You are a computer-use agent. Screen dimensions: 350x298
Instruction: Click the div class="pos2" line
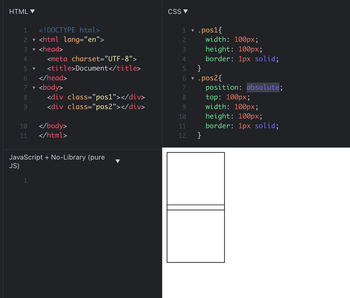click(x=96, y=107)
